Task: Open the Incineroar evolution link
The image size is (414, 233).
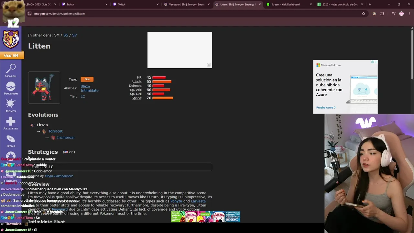Action: tap(66, 138)
